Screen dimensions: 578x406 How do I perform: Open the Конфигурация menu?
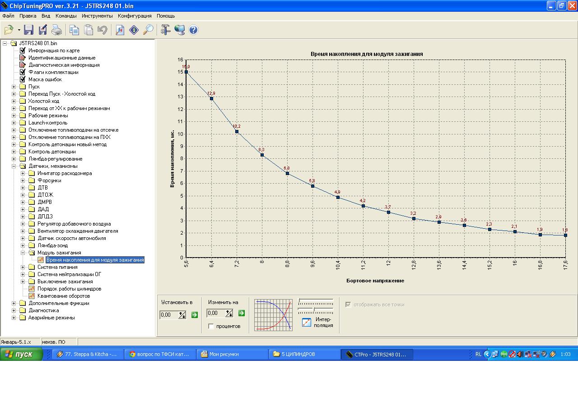click(135, 16)
